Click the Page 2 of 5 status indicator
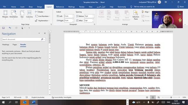Viewport: 188px width, 105px height. pyautogui.click(x=6, y=97)
